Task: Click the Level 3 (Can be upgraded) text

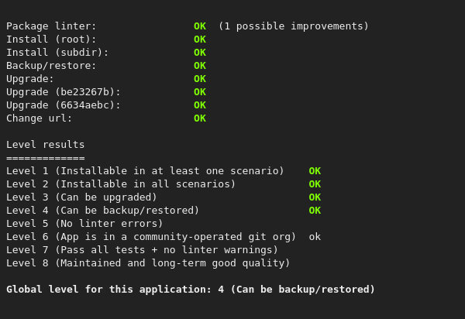Action: pyautogui.click(x=81, y=197)
